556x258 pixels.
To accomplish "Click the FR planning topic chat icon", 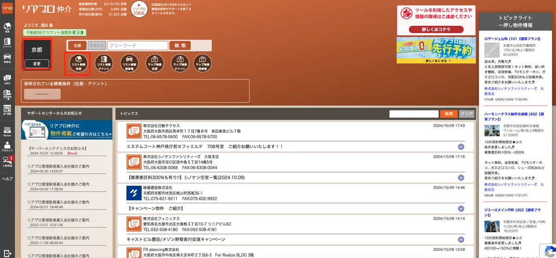I will (x=134, y=253).
